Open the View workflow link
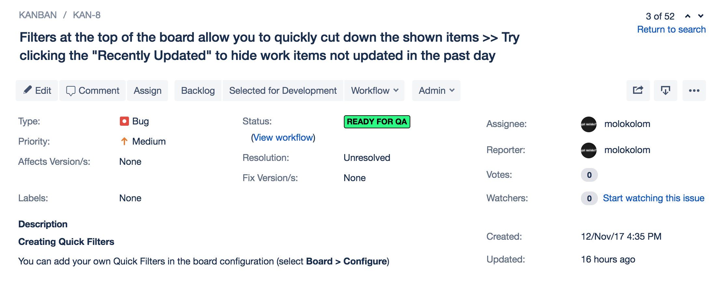719x284 pixels. (283, 137)
